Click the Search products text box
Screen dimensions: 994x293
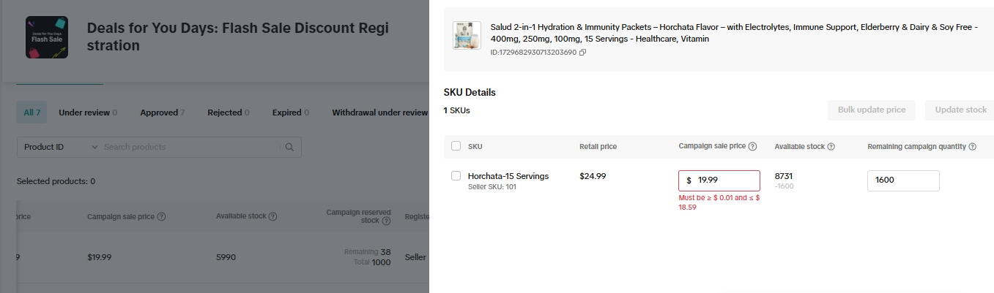coord(190,147)
